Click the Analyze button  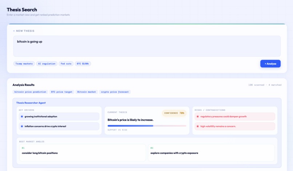coord(270,64)
